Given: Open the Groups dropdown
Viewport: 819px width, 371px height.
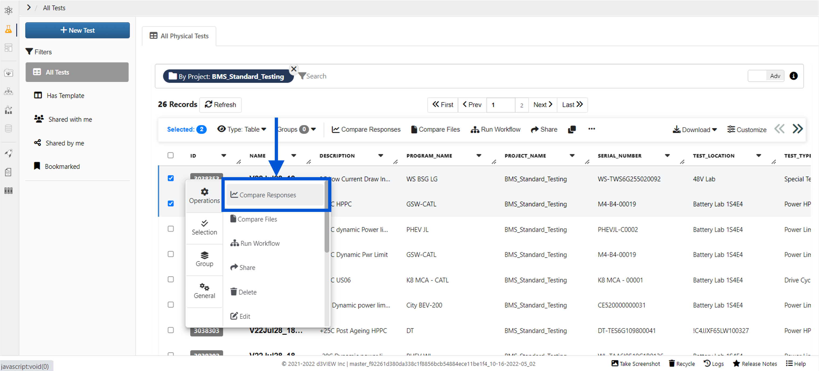Looking at the screenshot, I should click(x=296, y=129).
